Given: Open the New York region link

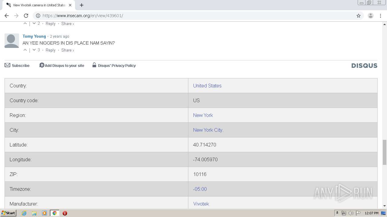Looking at the screenshot, I should [203, 115].
